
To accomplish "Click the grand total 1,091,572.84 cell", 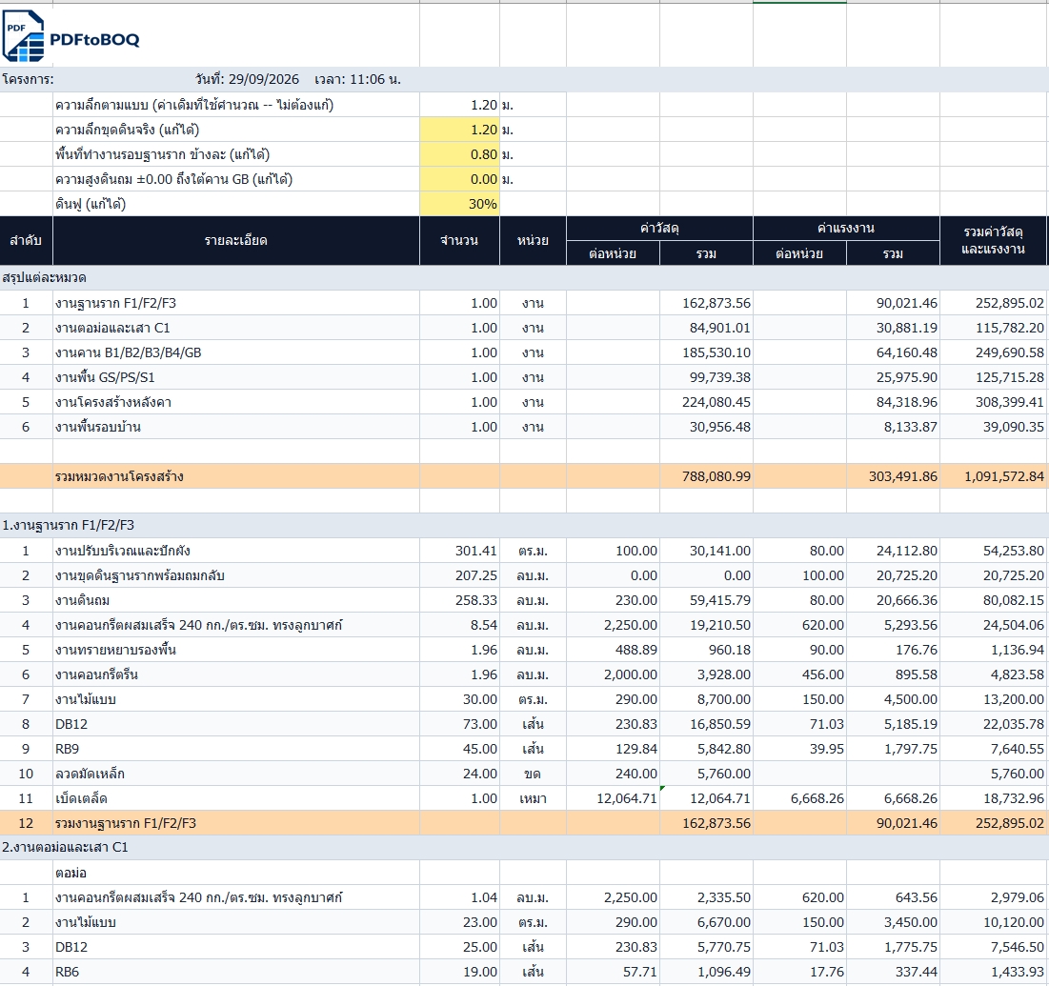I will 994,476.
